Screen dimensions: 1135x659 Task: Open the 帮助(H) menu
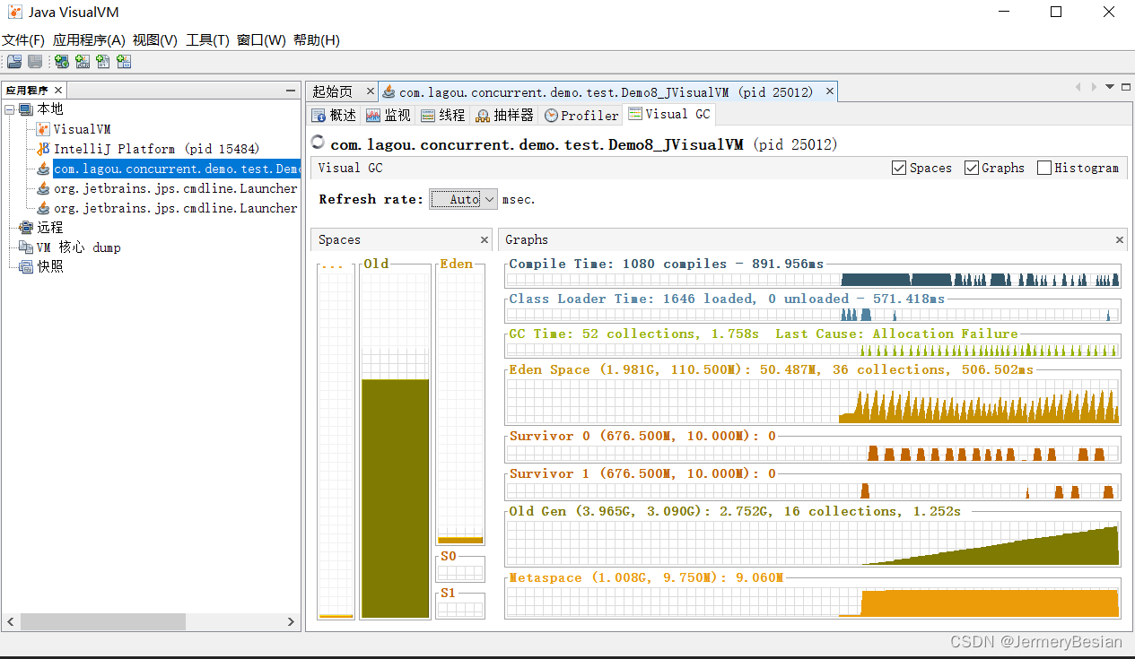click(x=317, y=40)
